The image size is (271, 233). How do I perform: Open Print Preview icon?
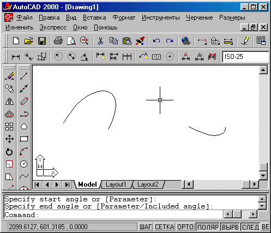click(x=71, y=41)
